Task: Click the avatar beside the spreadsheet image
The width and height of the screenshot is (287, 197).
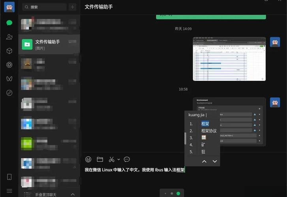Action: click(x=275, y=42)
